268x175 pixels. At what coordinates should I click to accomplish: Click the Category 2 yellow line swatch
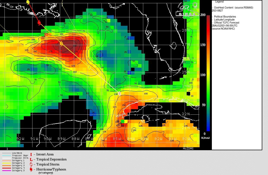click(6, 163)
